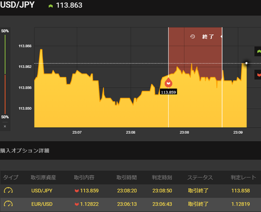Open the EUR/USD asset in the trade list
261x212 pixels.
click(x=42, y=204)
